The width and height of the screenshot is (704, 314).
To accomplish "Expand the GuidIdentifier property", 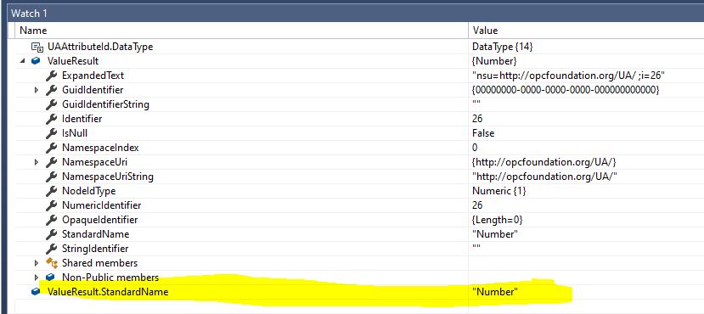I will click(x=37, y=90).
